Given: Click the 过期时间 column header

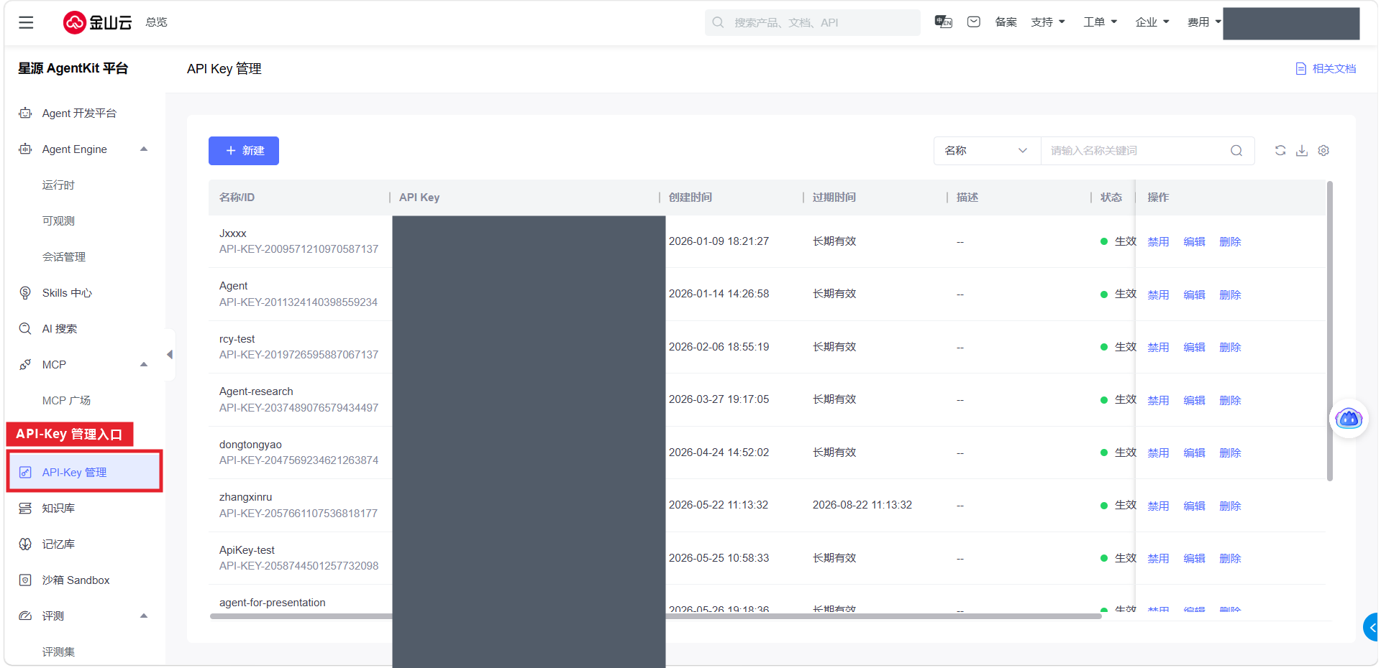Looking at the screenshot, I should coord(834,197).
